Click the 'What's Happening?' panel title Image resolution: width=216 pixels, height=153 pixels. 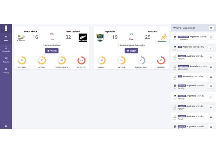[184, 28]
